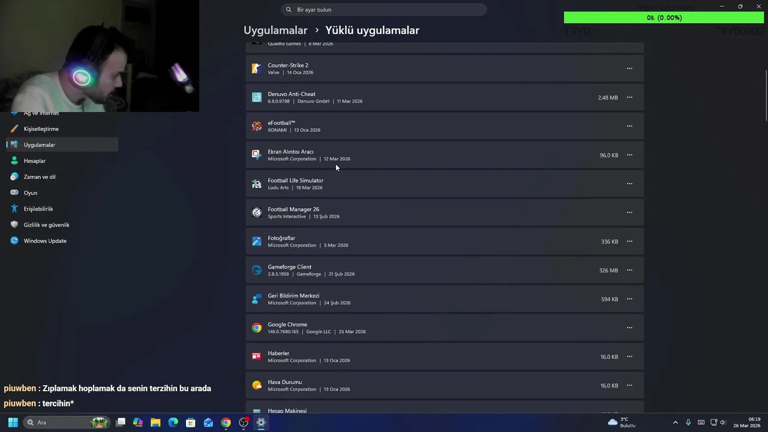Click the app list vertical scrollbar
768x432 pixels.
point(766,96)
